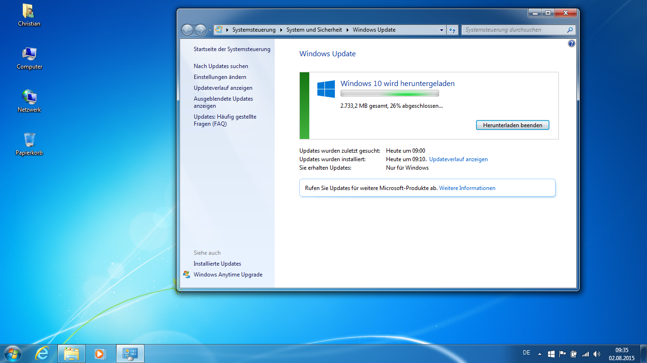Viewport: 647px width, 363px height.
Task: Open Windows Explorer from taskbar
Action: [72, 354]
